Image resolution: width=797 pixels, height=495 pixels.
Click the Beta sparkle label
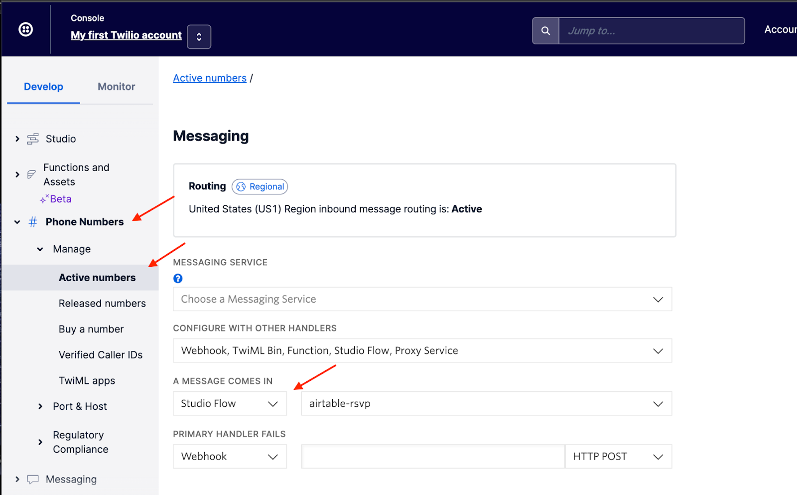(x=56, y=199)
